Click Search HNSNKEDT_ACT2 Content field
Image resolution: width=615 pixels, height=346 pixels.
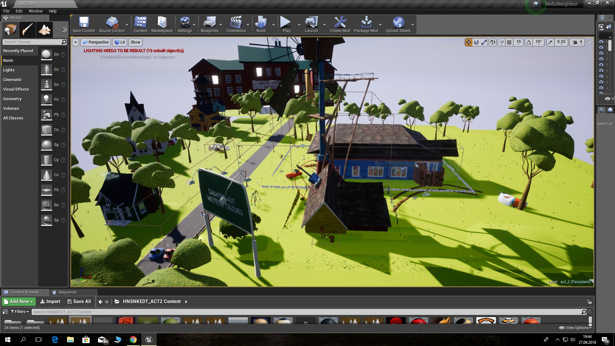pos(307,312)
